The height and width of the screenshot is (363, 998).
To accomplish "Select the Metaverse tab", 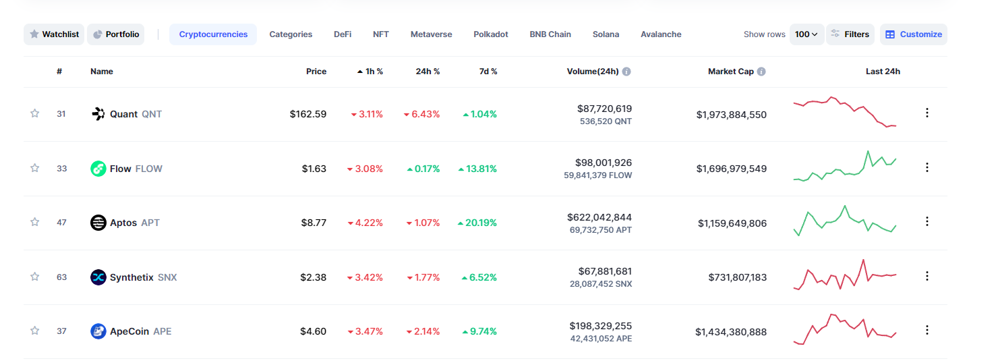I will [x=431, y=34].
